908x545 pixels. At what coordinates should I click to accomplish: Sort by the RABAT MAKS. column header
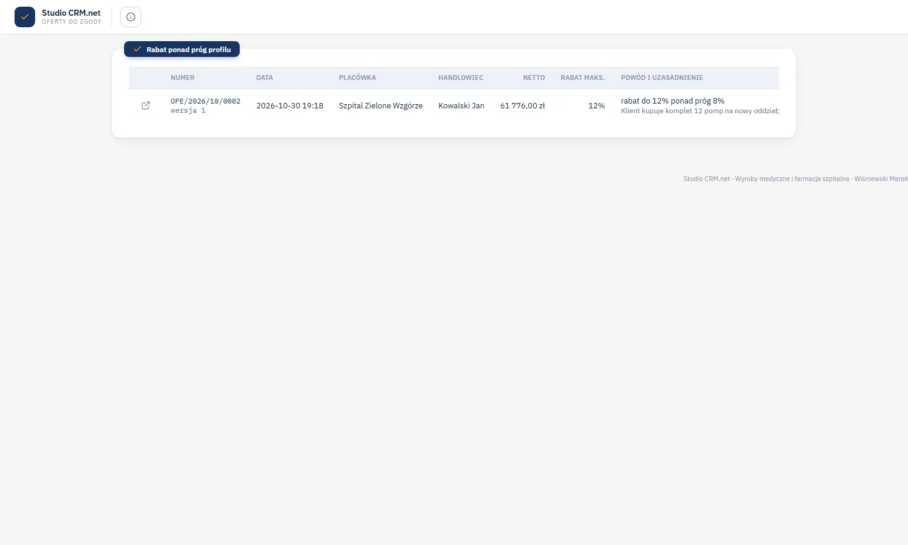pyautogui.click(x=582, y=78)
